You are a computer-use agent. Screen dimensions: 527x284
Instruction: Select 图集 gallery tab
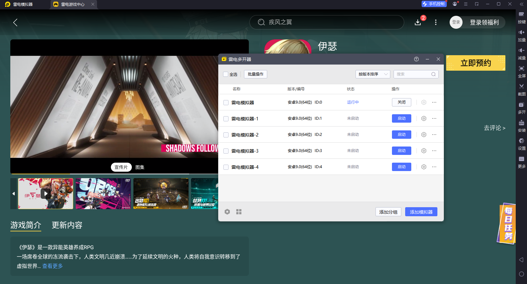(x=140, y=167)
